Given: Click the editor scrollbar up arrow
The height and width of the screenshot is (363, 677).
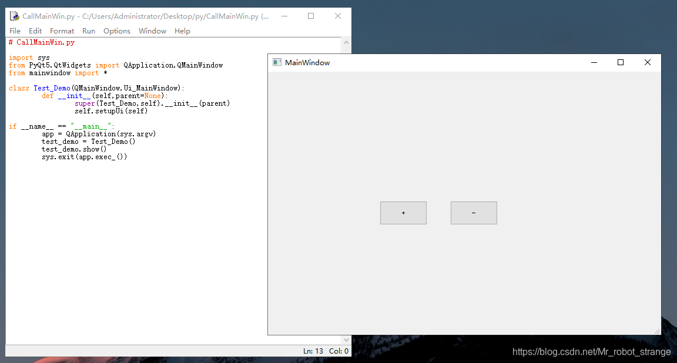Looking at the screenshot, I should (x=346, y=42).
